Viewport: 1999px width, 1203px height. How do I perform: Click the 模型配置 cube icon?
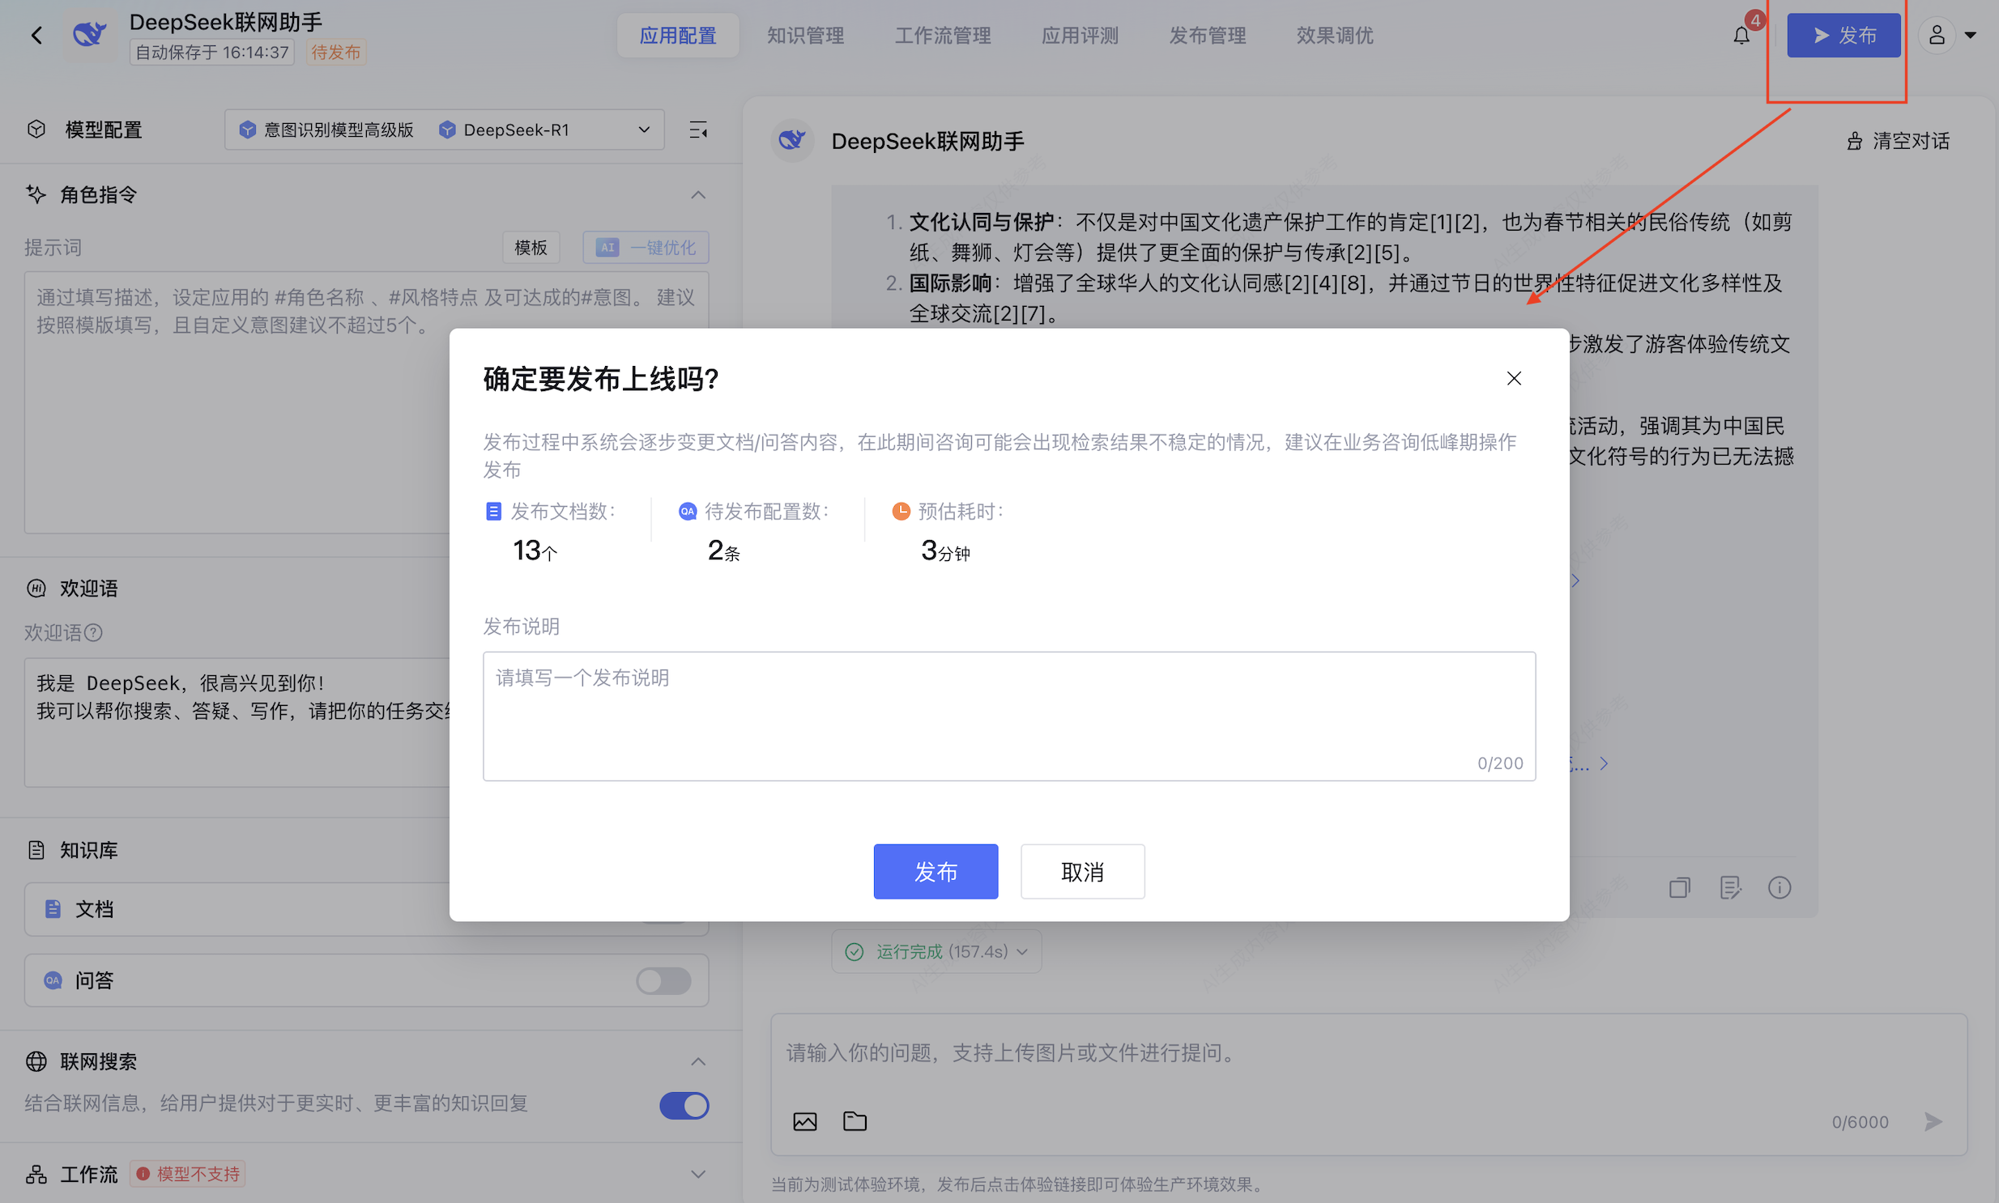coord(36,130)
